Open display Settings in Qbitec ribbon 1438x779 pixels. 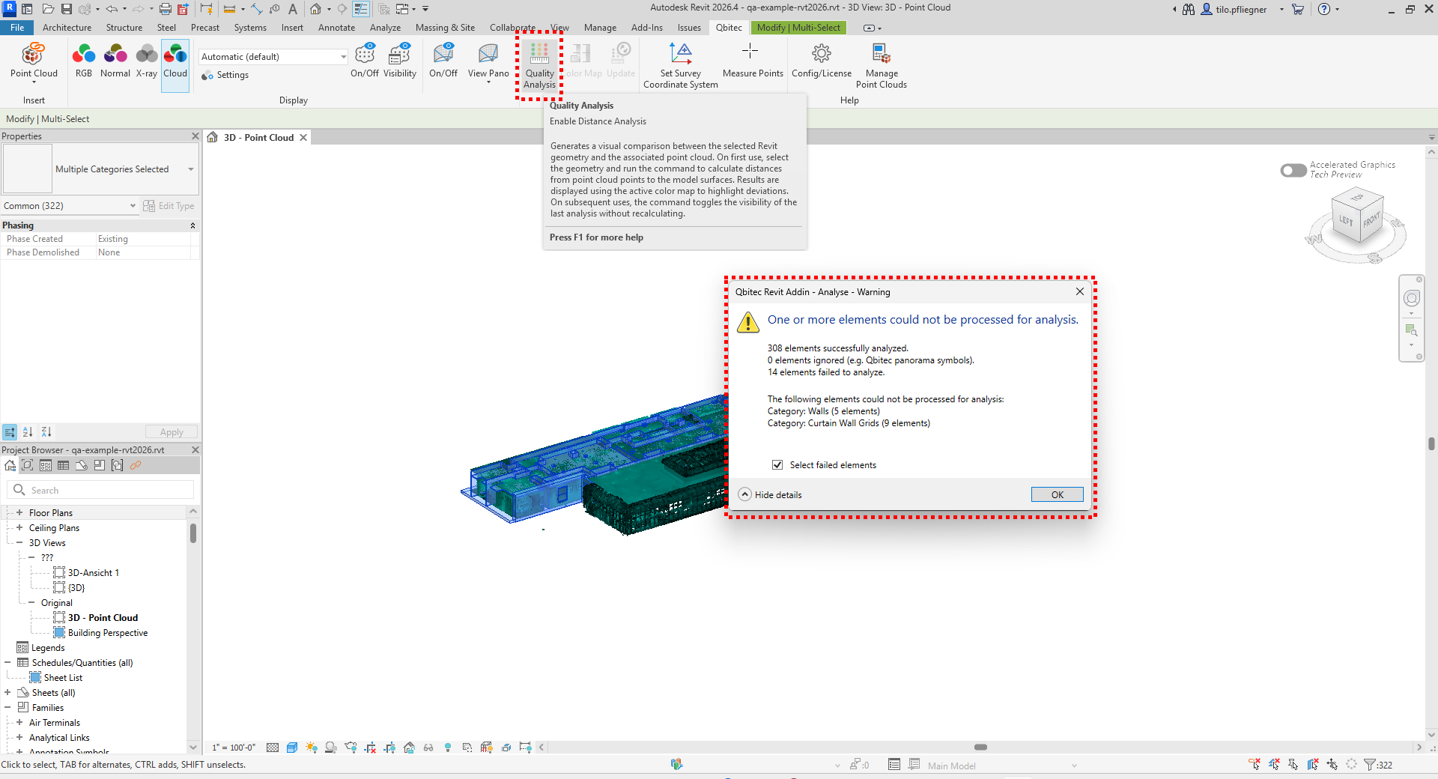[225, 75]
